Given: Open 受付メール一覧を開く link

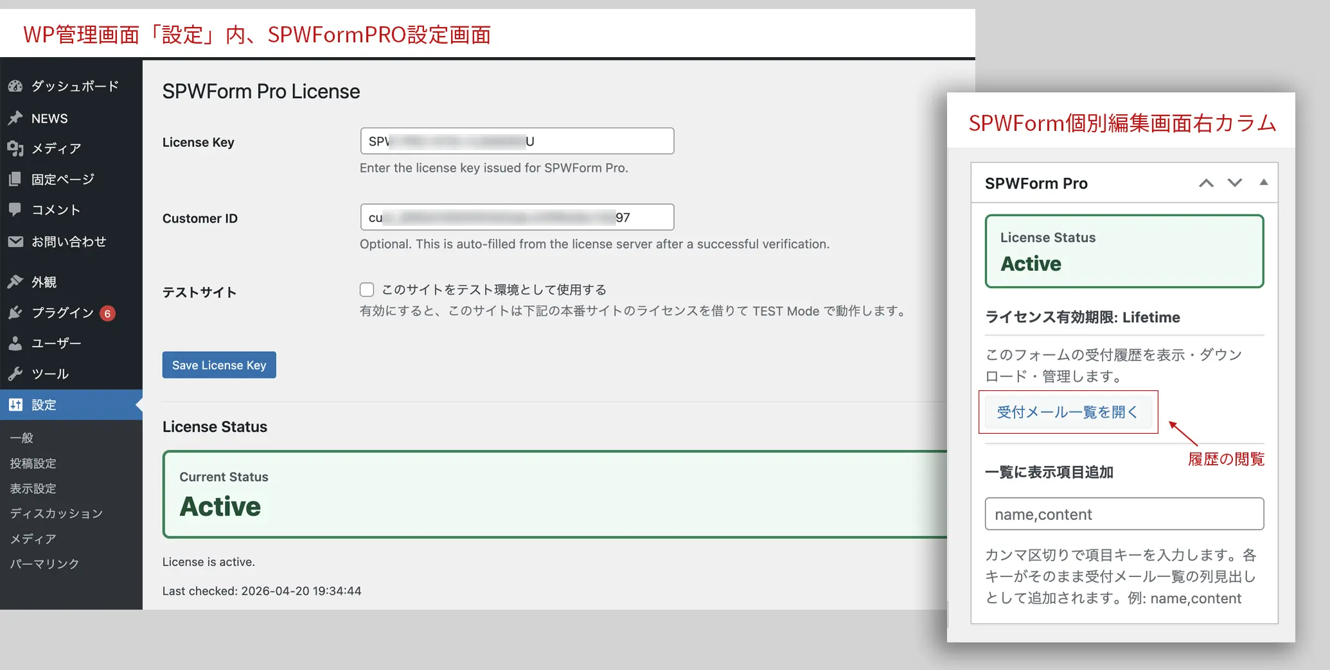Looking at the screenshot, I should tap(1067, 412).
